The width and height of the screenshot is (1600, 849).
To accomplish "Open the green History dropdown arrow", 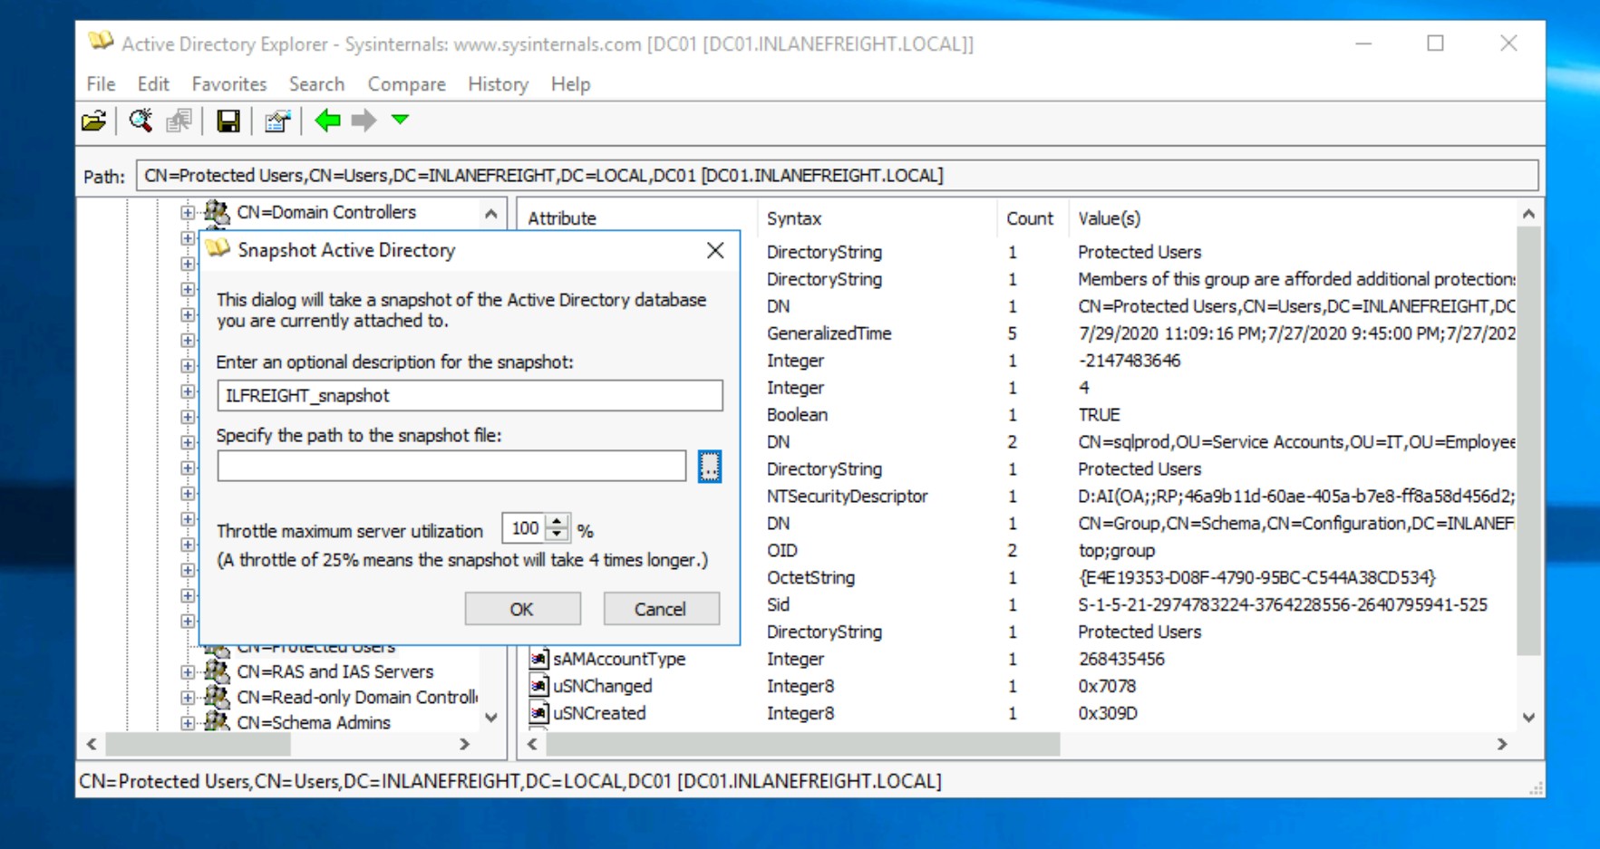I will pos(400,119).
